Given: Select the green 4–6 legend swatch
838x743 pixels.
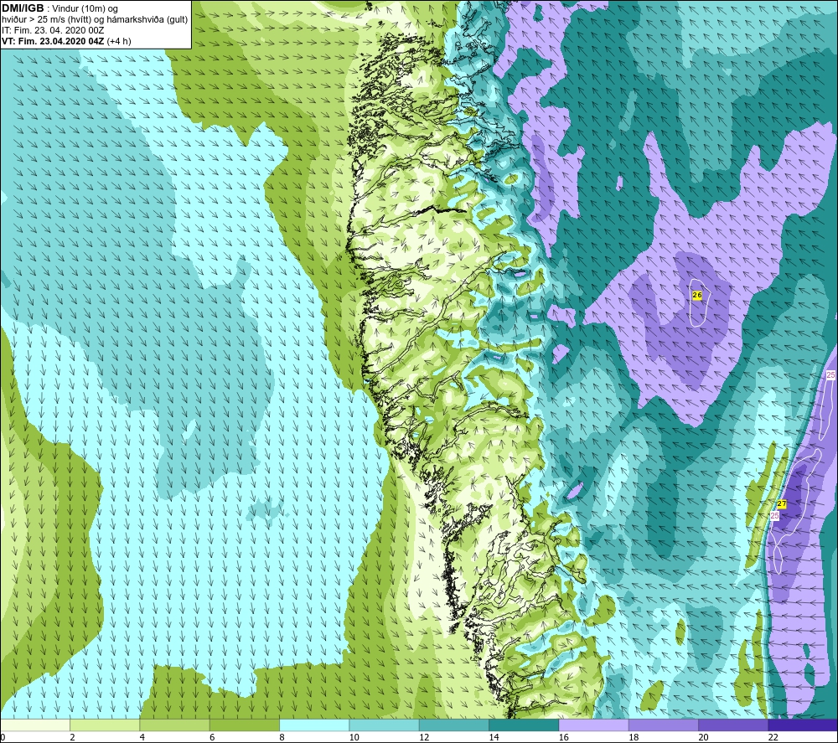Looking at the screenshot, I should [x=174, y=725].
